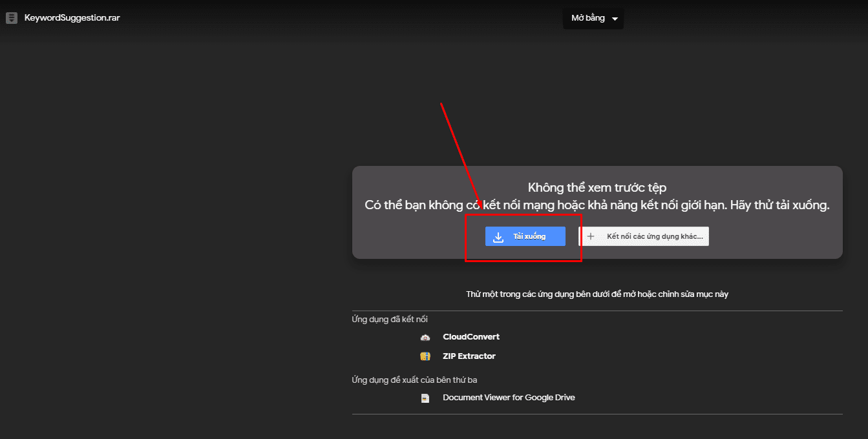This screenshot has height=439, width=868.
Task: Click "Ứng dụng đề xuất của bên thứ ba" label
Action: point(415,380)
